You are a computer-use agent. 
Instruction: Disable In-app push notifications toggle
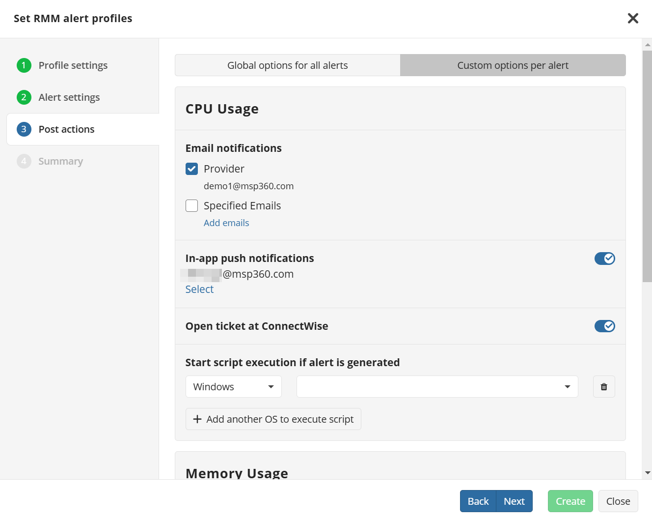tap(604, 259)
